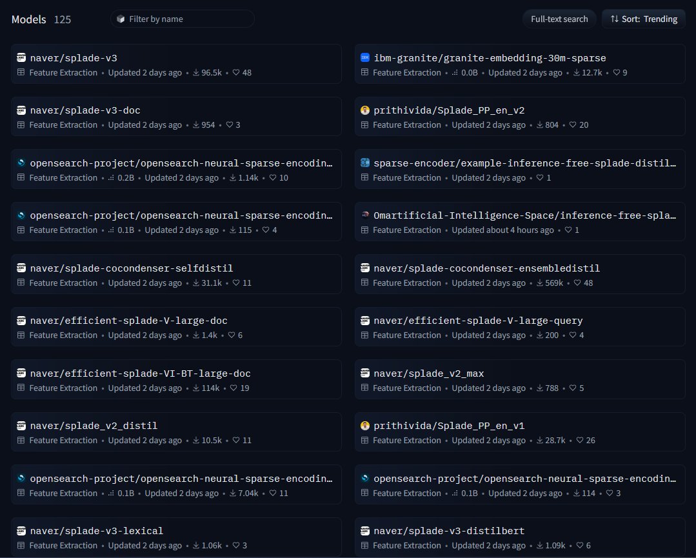
Task: Click prithivida avatar on Splade_PP_en_v2
Action: pos(365,110)
